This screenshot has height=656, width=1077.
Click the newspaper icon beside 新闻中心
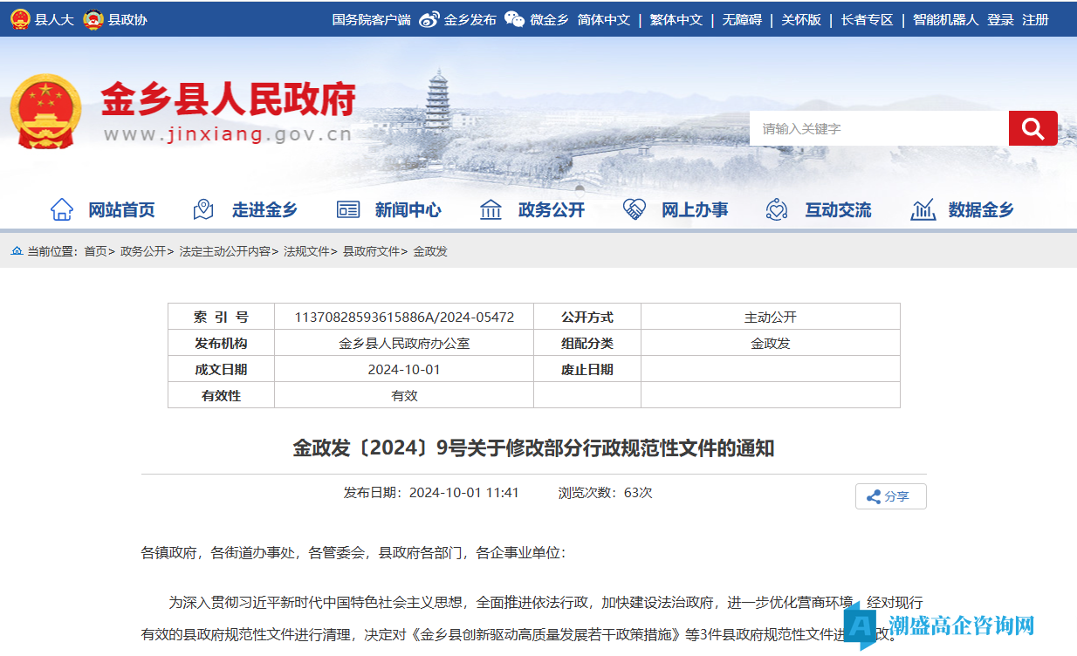(x=348, y=209)
